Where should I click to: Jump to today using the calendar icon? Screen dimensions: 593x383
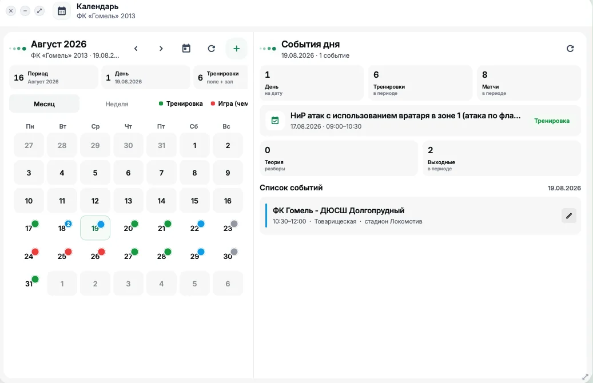click(186, 49)
